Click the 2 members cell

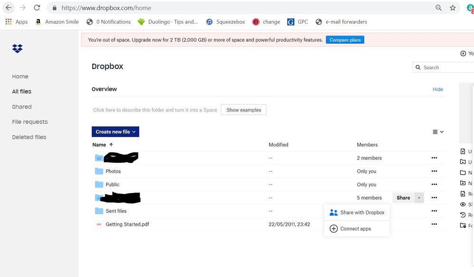tap(369, 158)
